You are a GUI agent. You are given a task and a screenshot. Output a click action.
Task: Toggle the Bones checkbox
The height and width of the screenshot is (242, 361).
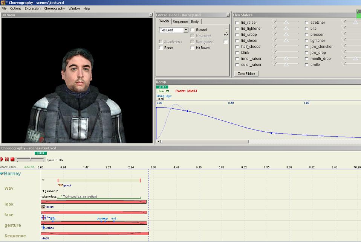click(161, 48)
